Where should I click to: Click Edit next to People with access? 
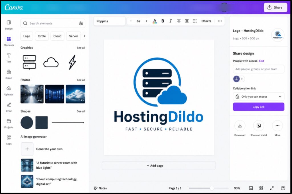click(x=261, y=61)
